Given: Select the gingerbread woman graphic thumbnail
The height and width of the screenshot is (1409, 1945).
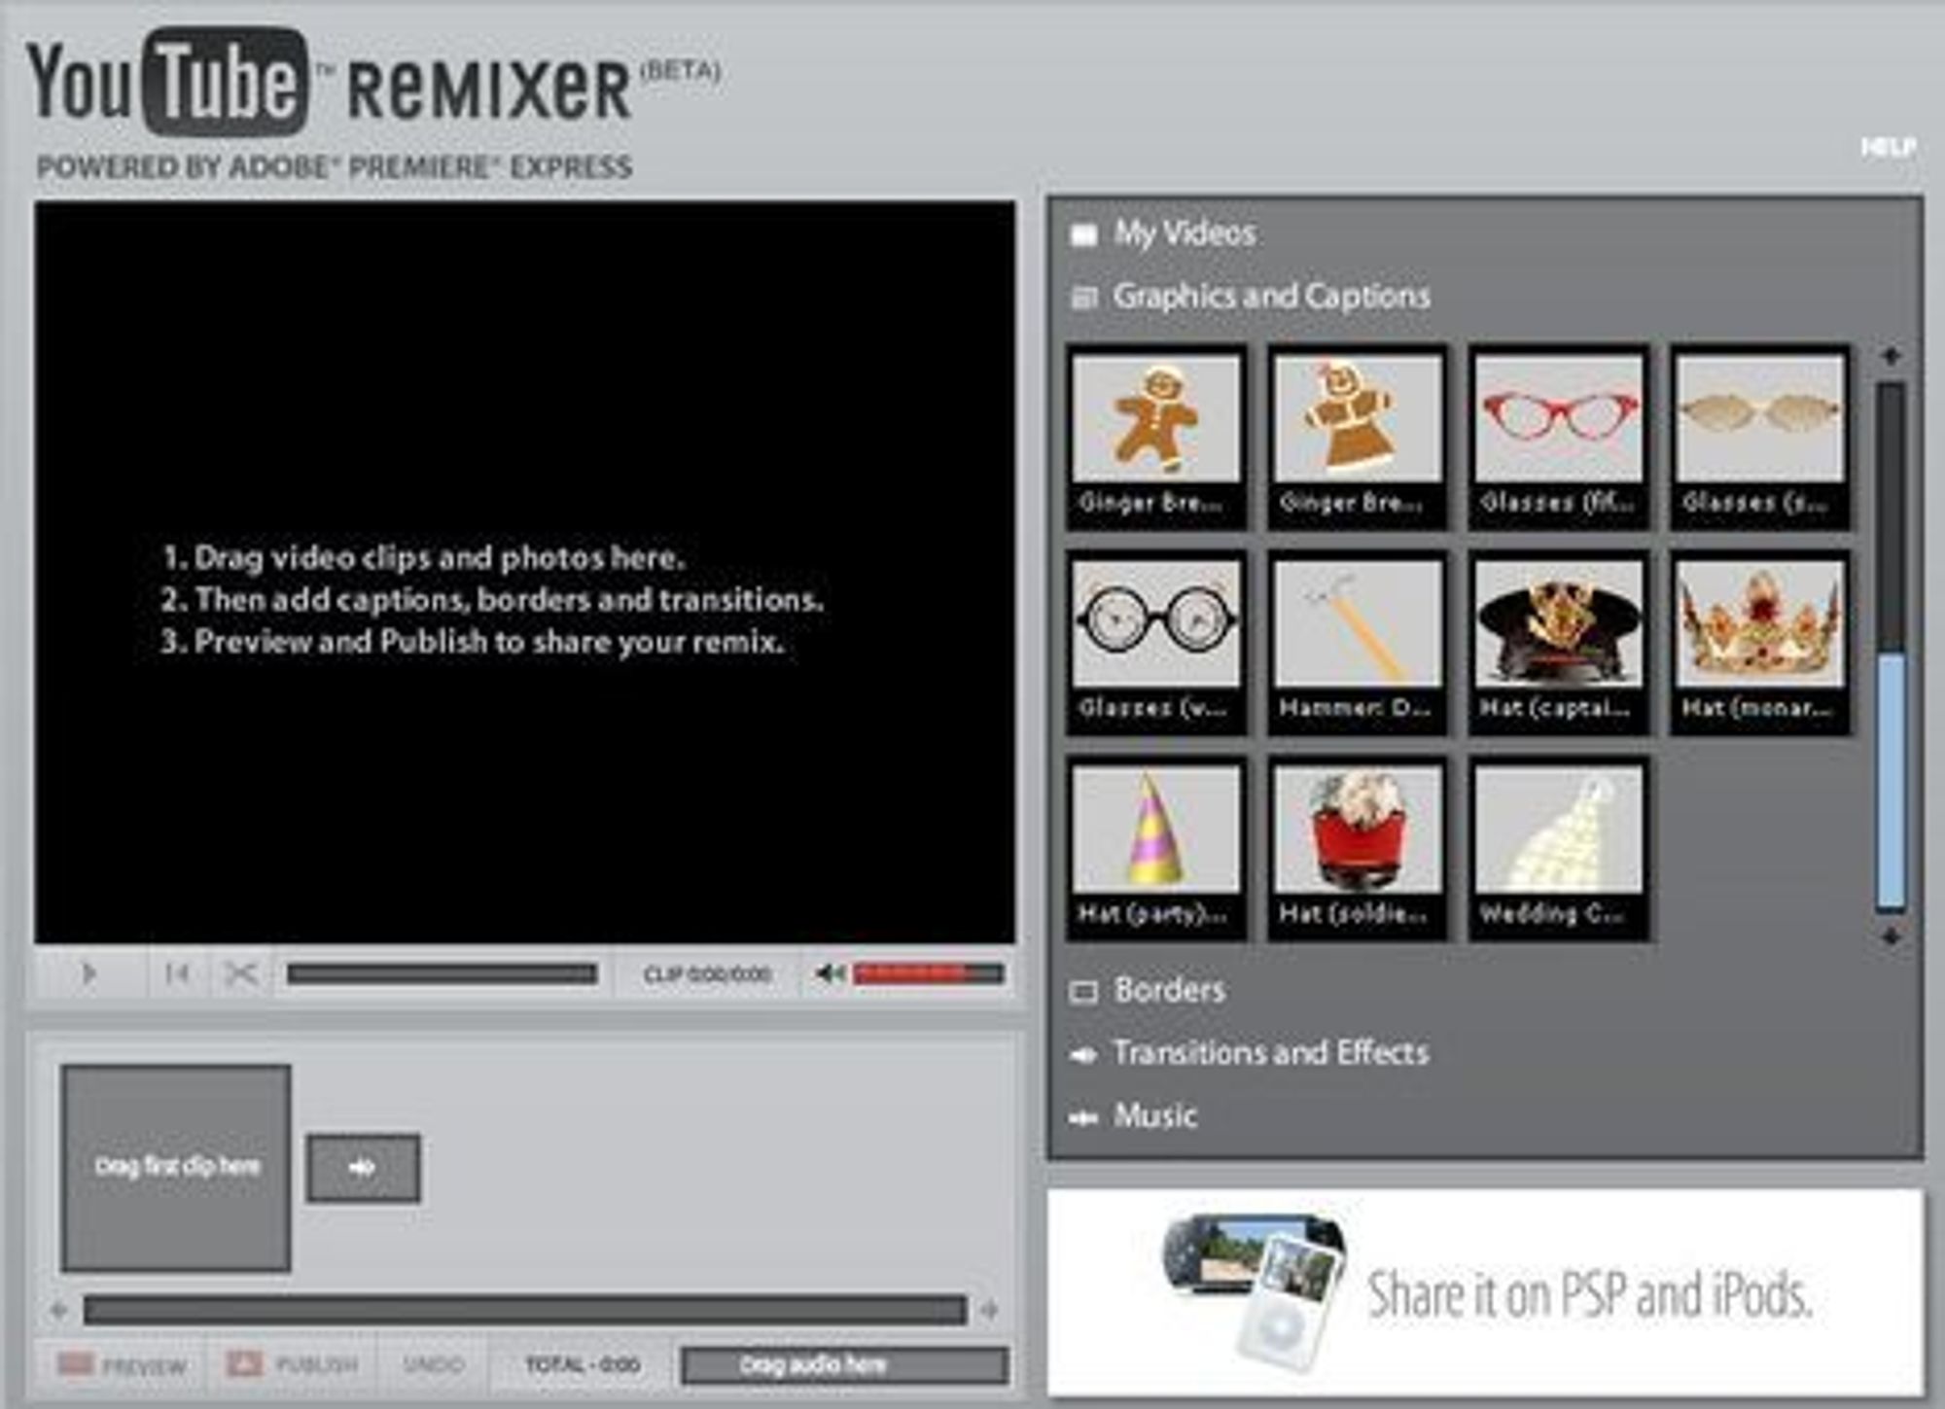Looking at the screenshot, I should 1358,437.
